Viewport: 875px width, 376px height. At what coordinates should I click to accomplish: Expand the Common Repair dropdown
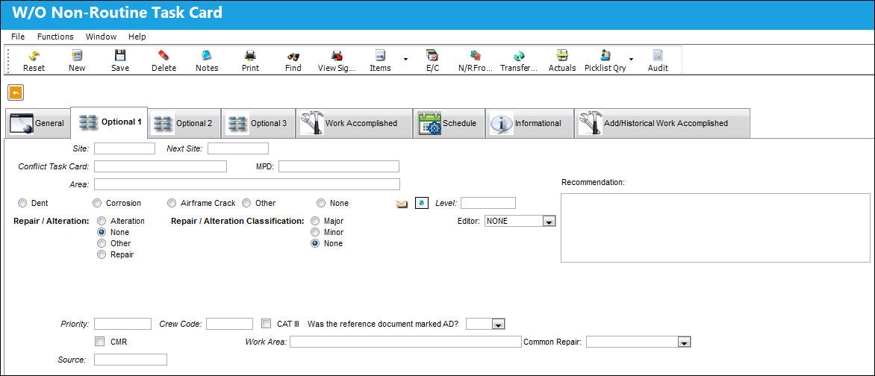tap(685, 342)
